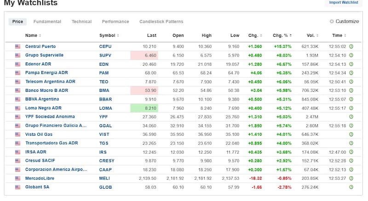The image size is (368, 201).
Task: Click the green clock icon for Central Puerto
Action: [x=351, y=46]
